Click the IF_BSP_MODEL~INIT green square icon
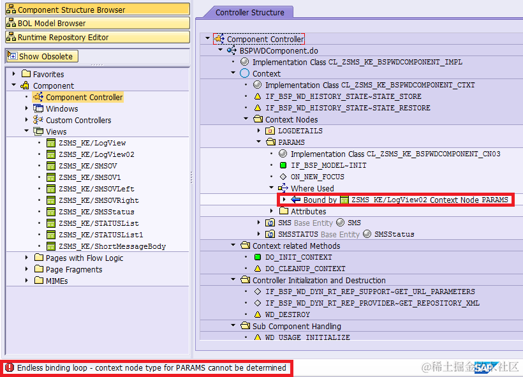Image resolution: width=523 pixels, height=377 pixels. click(283, 165)
